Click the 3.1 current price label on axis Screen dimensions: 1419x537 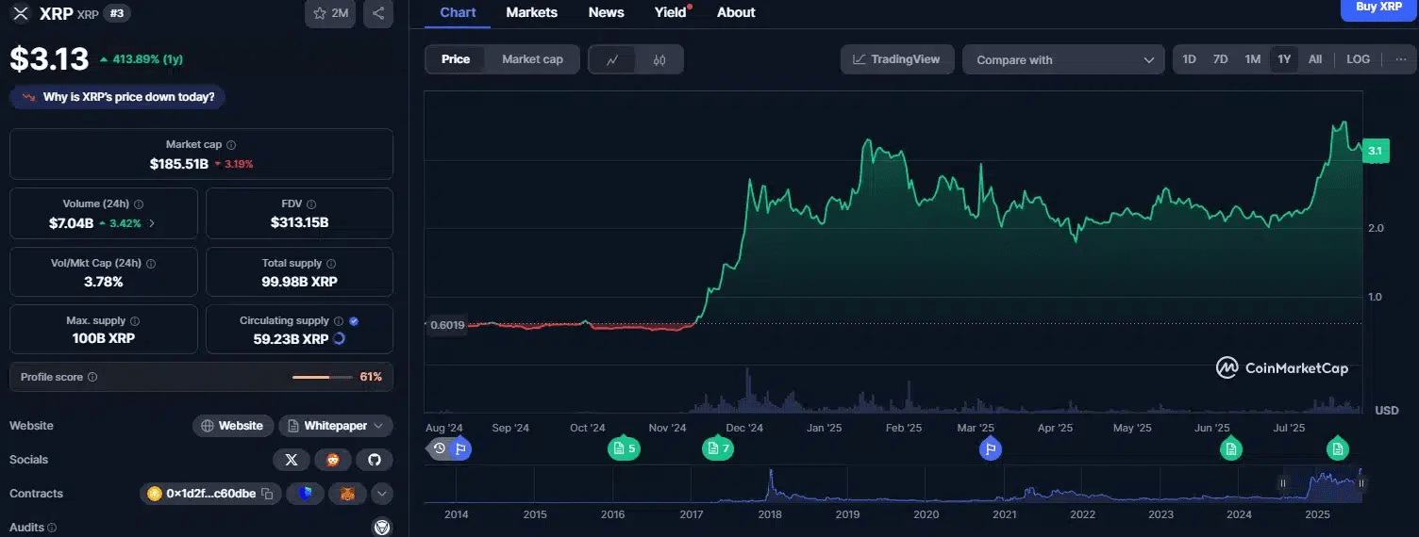click(1375, 151)
